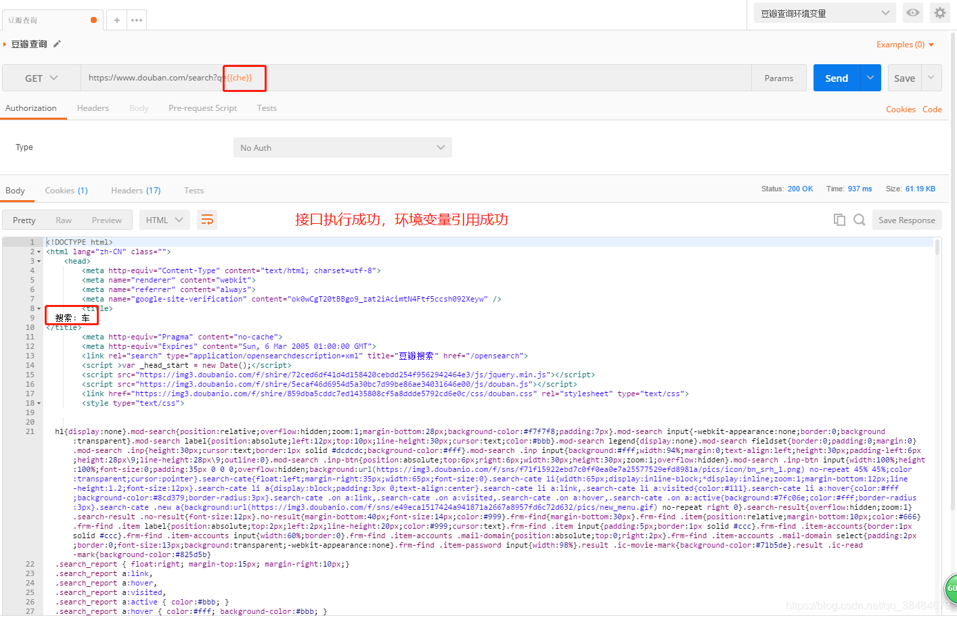Select response Headers (17) tab

(136, 191)
